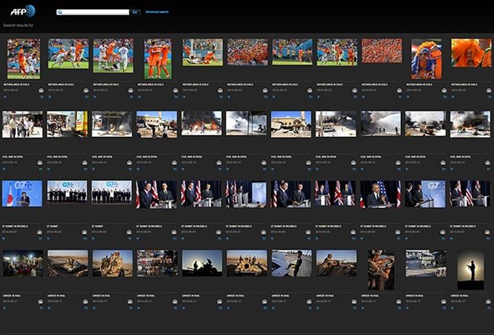
Task: Open the G7 summit group photo thumbnail
Action: click(67, 193)
